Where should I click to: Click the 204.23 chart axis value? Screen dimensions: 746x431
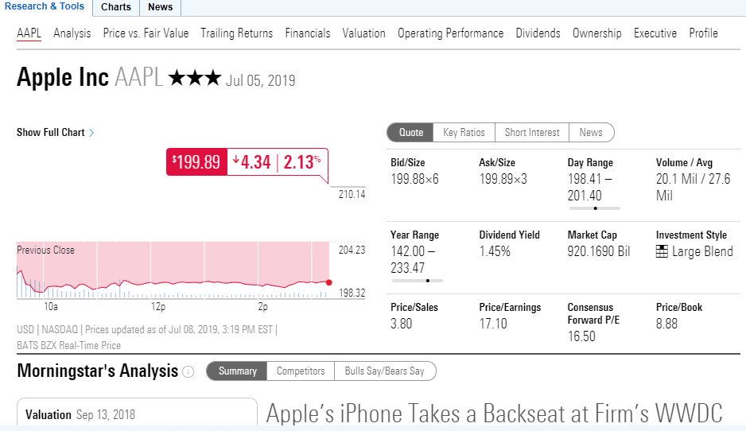(352, 250)
